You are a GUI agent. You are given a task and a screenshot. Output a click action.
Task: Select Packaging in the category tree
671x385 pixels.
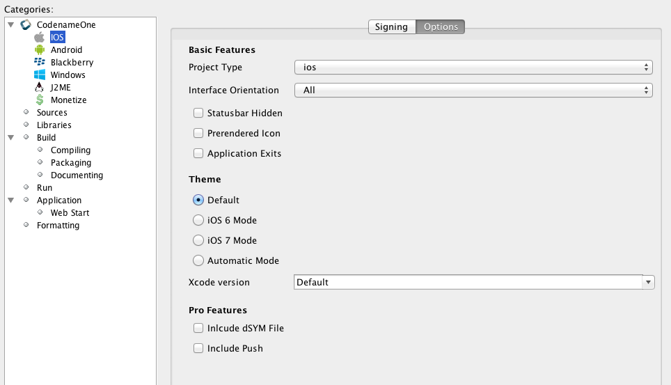pos(70,162)
